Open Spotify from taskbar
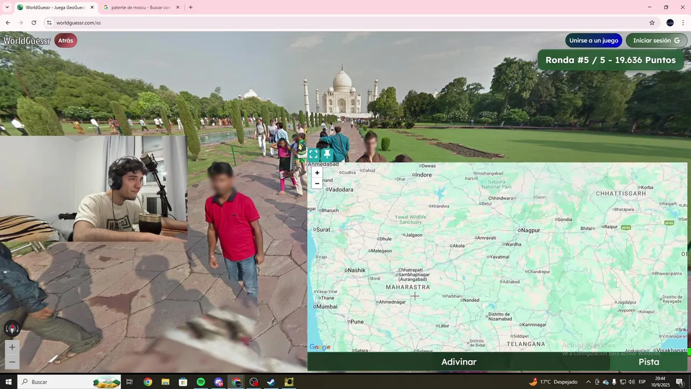Screen dimensions: 691x389 click(201, 382)
